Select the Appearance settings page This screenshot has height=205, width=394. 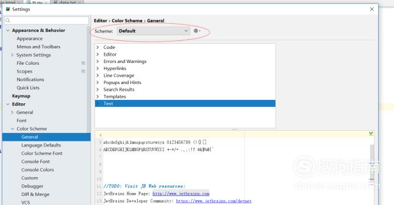30,39
